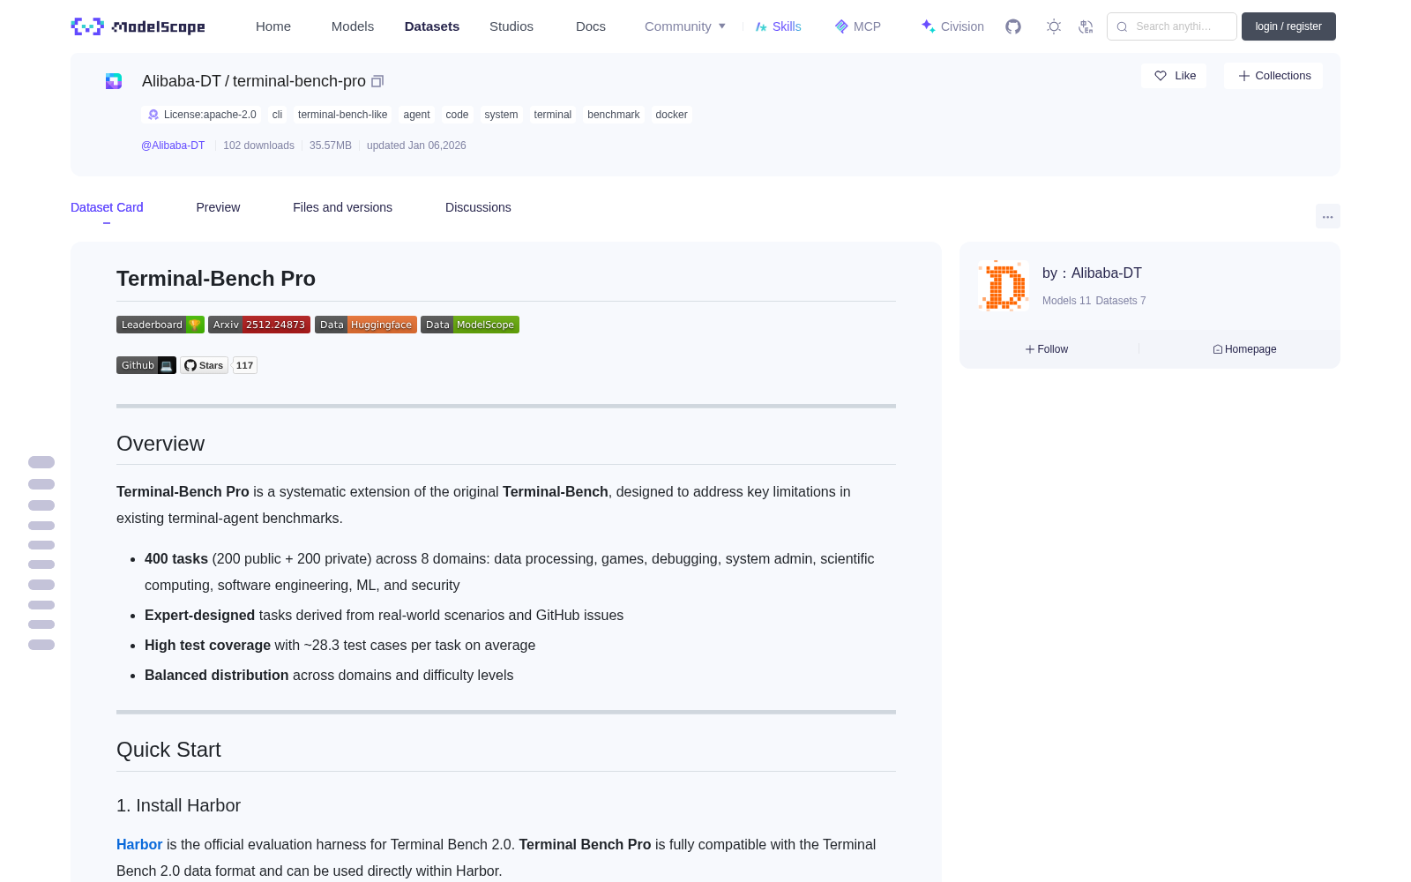Open the Studios nav item

511,26
